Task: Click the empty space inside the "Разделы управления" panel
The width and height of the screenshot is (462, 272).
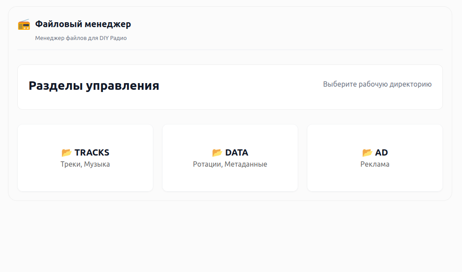Action: point(240,87)
